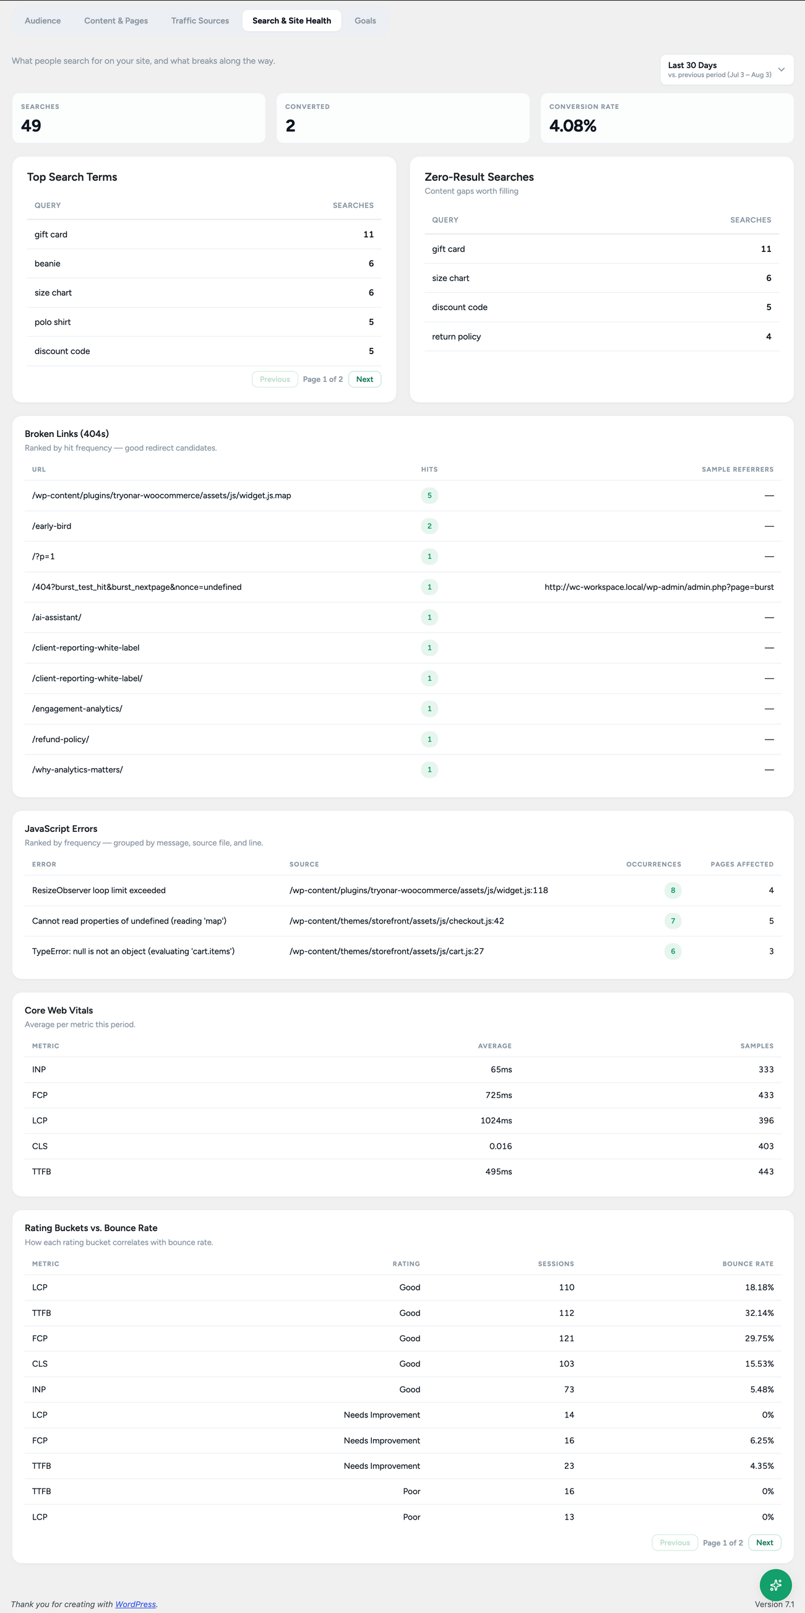The height and width of the screenshot is (1613, 805).
Task: Click 'polo shirt' search term
Action: (x=53, y=322)
